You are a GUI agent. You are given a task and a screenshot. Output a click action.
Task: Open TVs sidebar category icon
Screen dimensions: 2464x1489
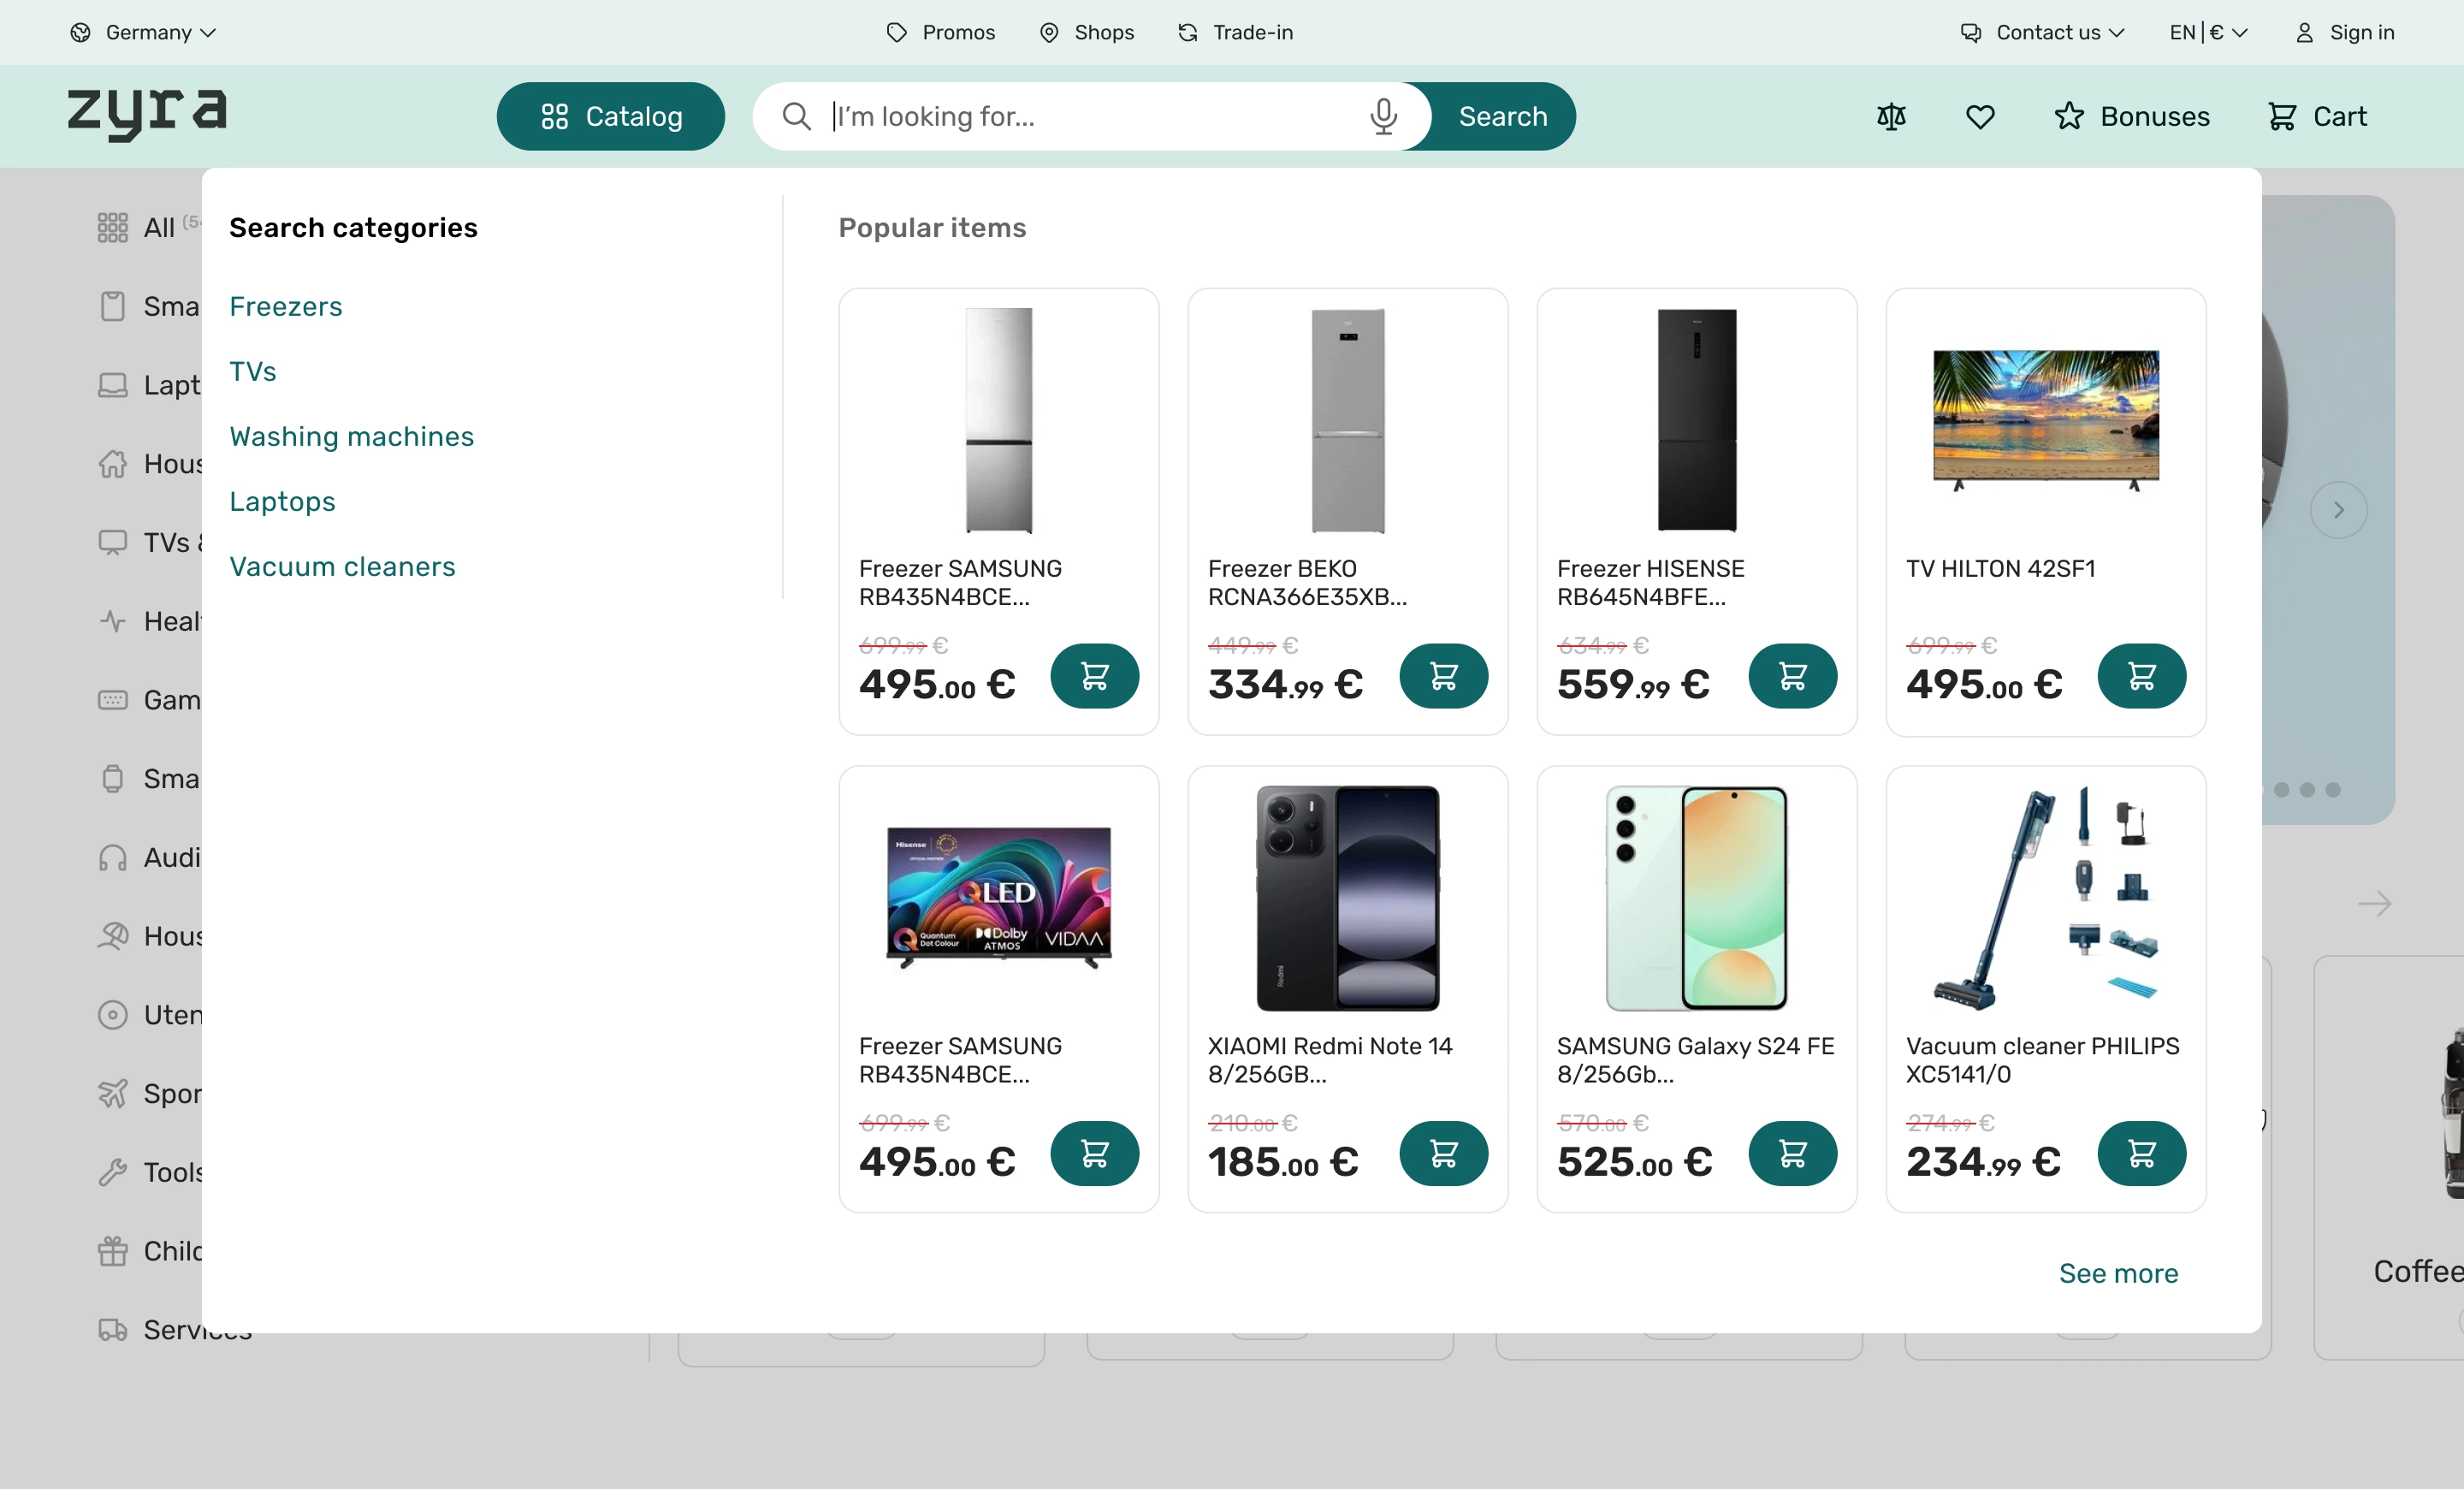pos(112,543)
